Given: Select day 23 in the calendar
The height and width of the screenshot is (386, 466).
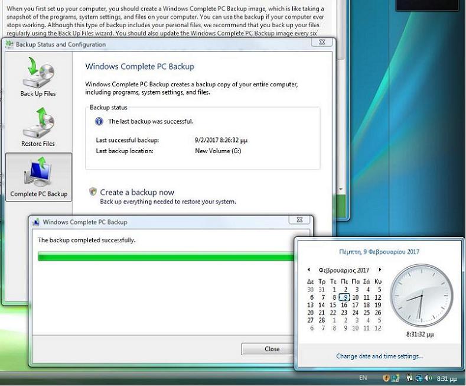Looking at the screenshot, I should click(344, 313).
